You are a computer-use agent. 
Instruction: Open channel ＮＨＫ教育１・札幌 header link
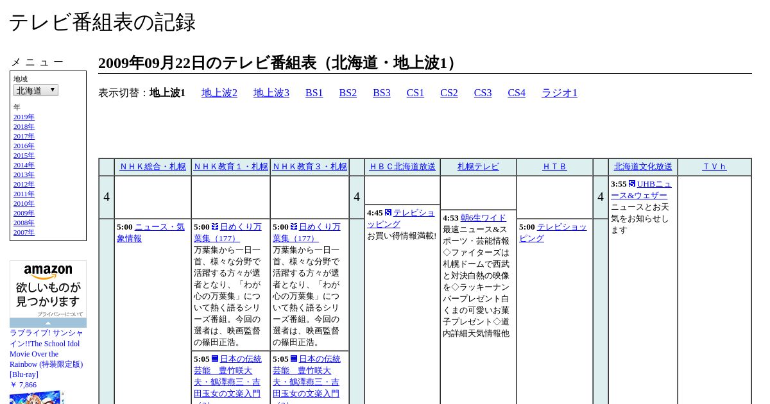(x=231, y=167)
